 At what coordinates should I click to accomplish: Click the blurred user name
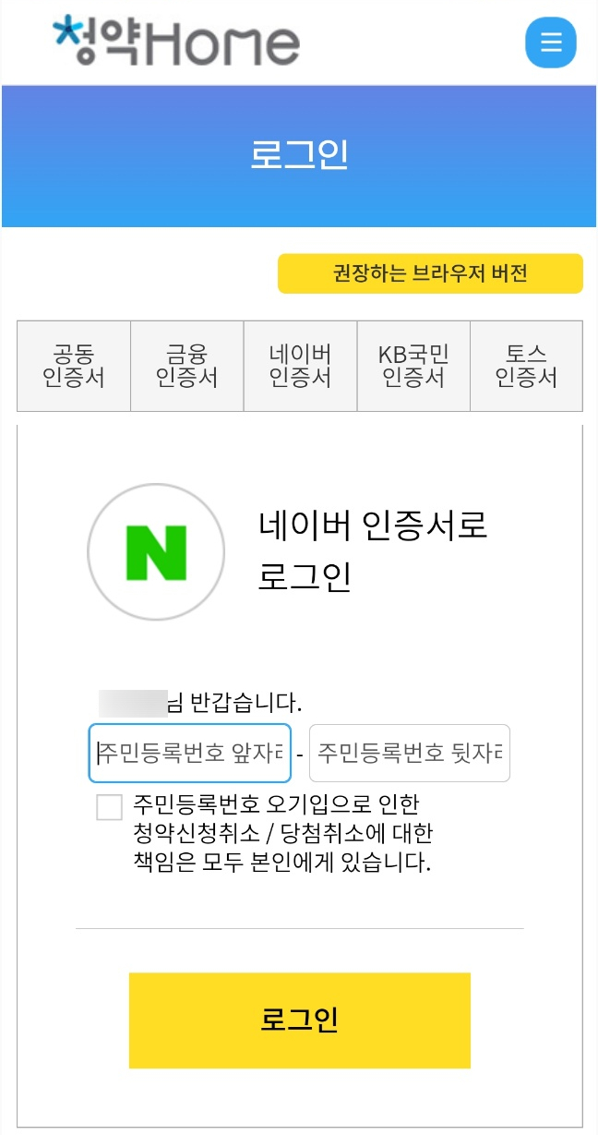coord(133,704)
